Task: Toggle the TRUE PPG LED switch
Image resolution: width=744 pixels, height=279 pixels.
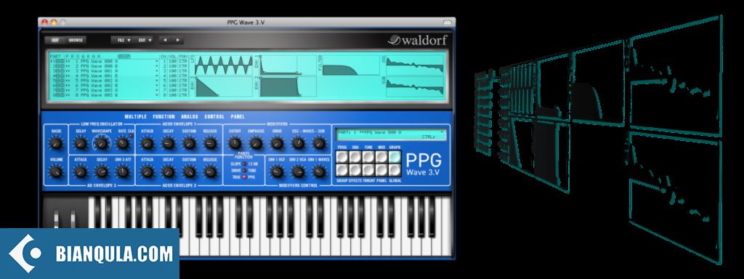Action: point(244,177)
